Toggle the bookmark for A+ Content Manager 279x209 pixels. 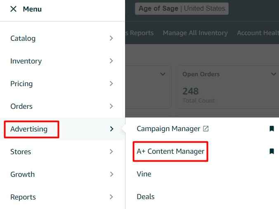point(272,151)
